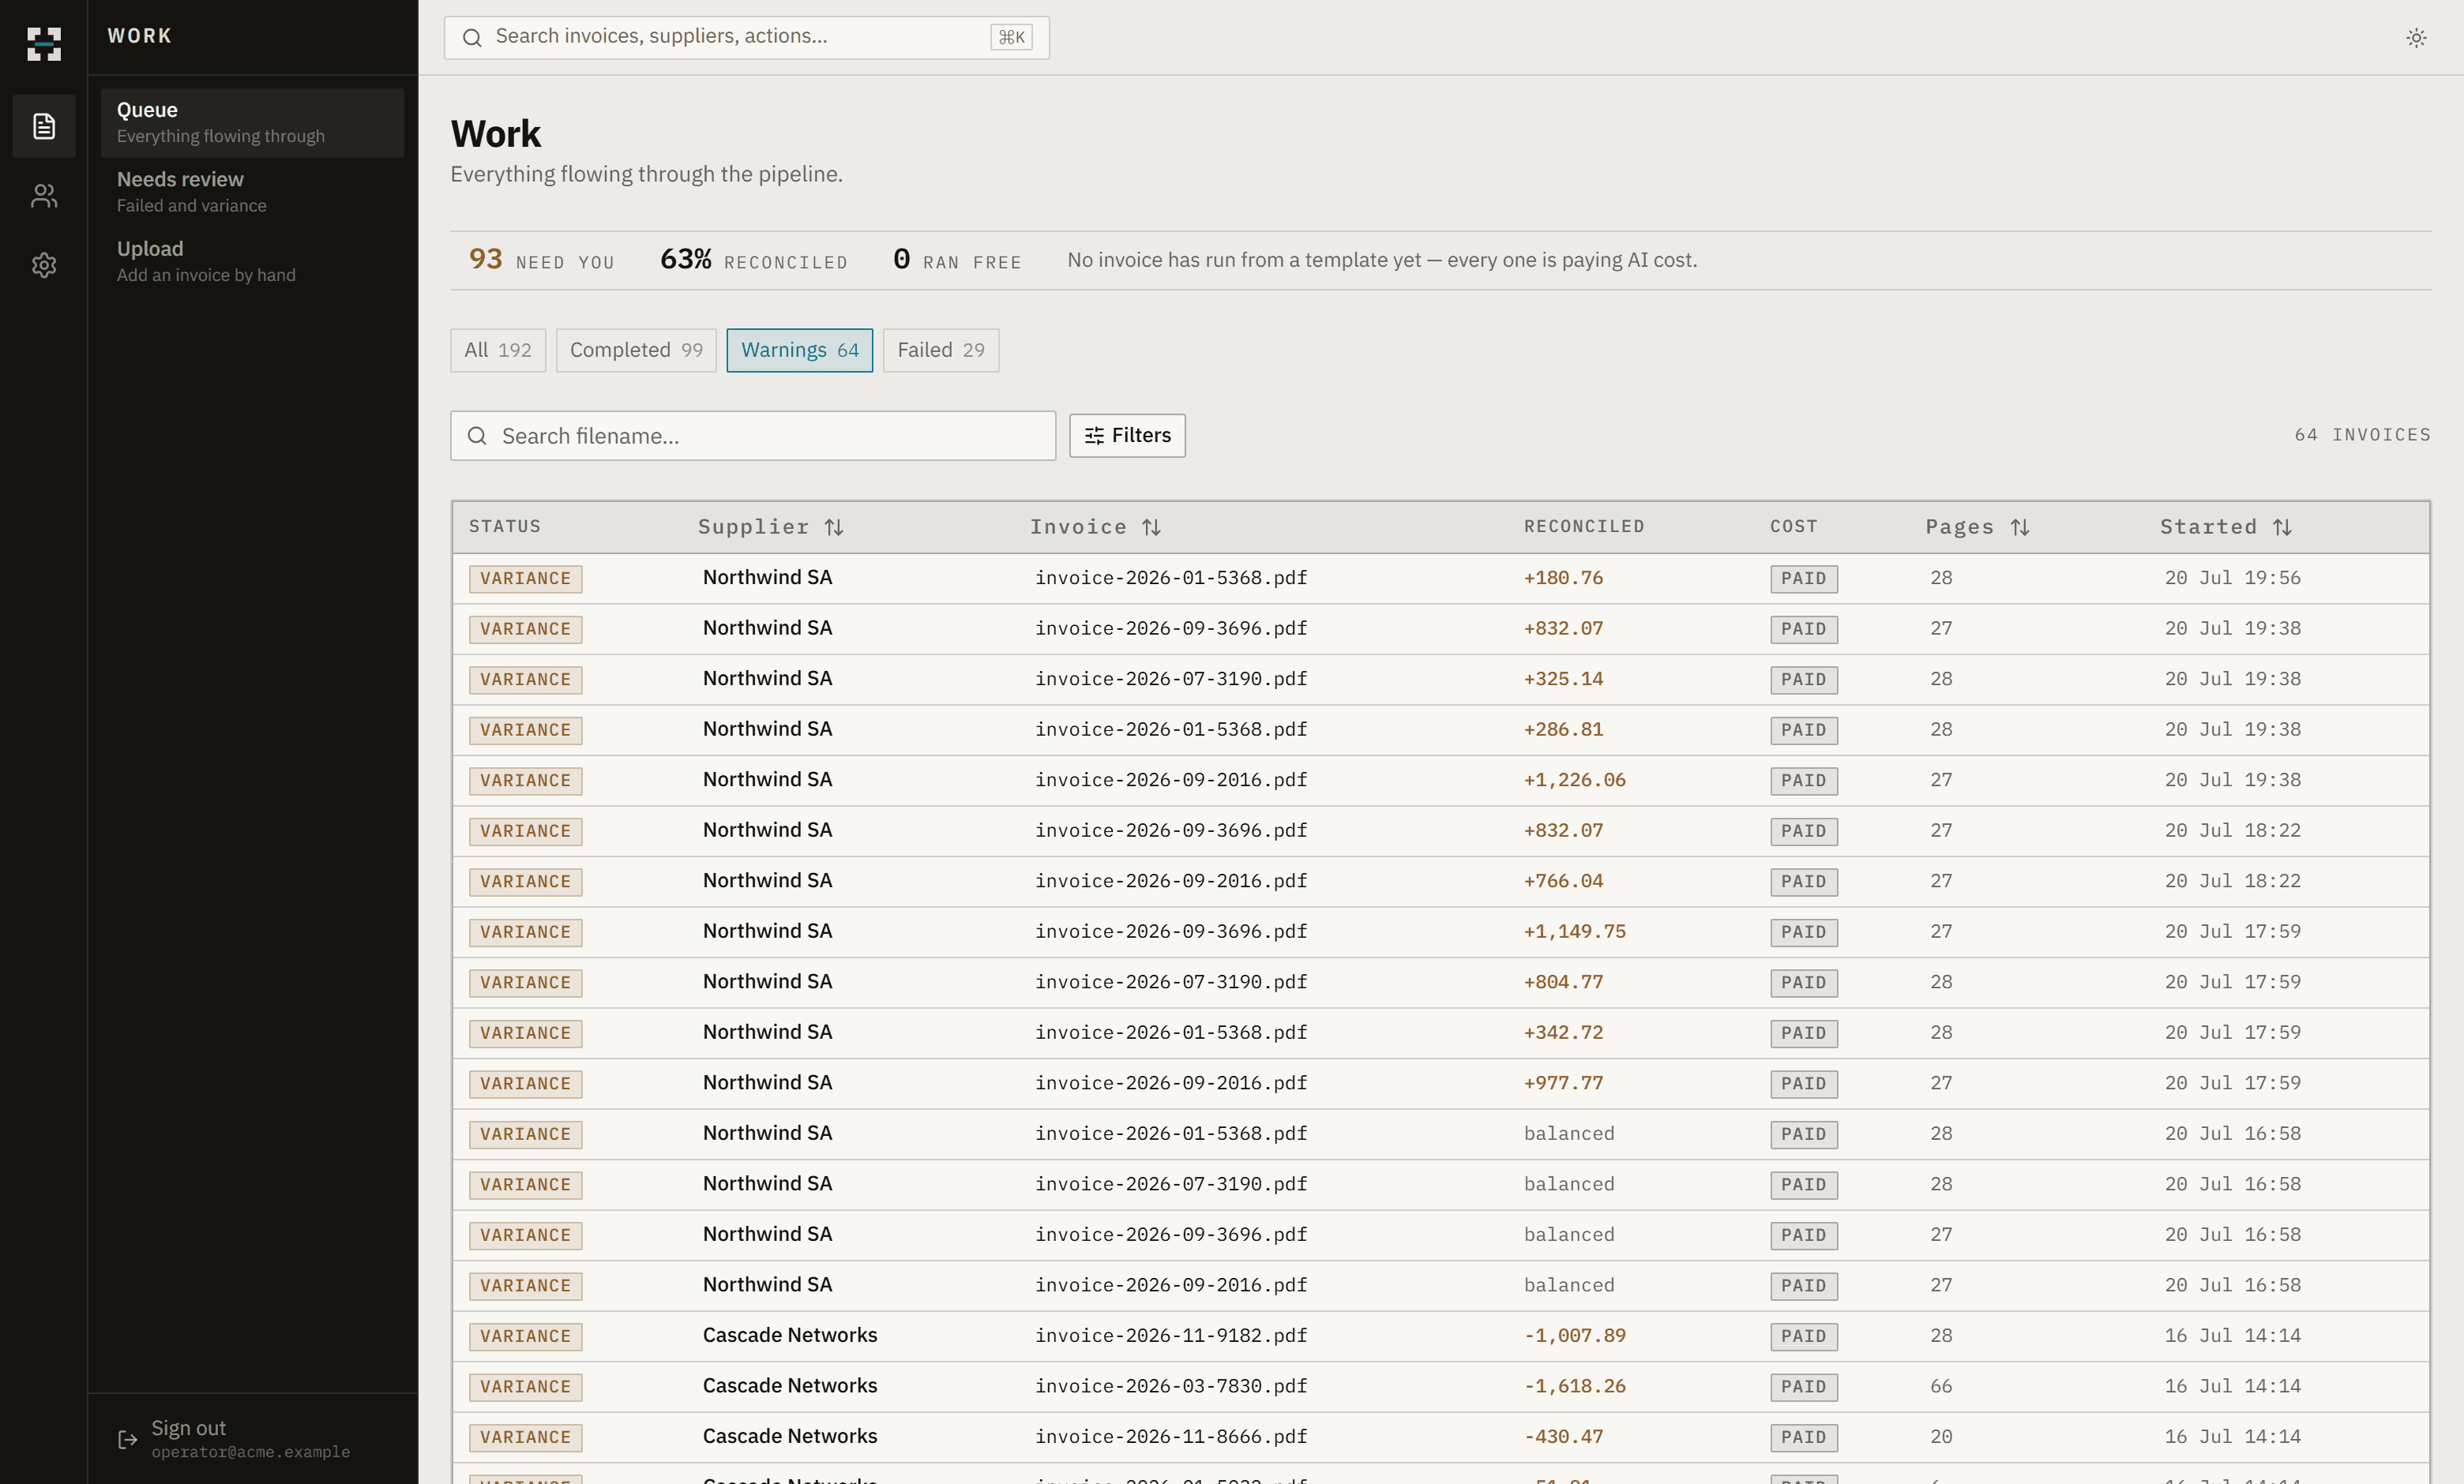Click the 20 Jul 19:56 started time
Image resolution: width=2464 pixels, height=1484 pixels.
click(2232, 579)
